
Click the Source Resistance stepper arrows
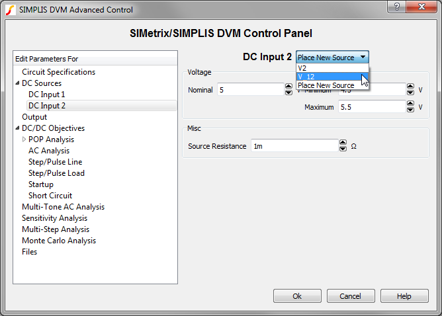(343, 146)
